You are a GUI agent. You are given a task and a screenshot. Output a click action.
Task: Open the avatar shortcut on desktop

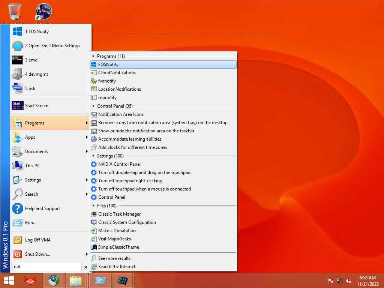(x=43, y=12)
